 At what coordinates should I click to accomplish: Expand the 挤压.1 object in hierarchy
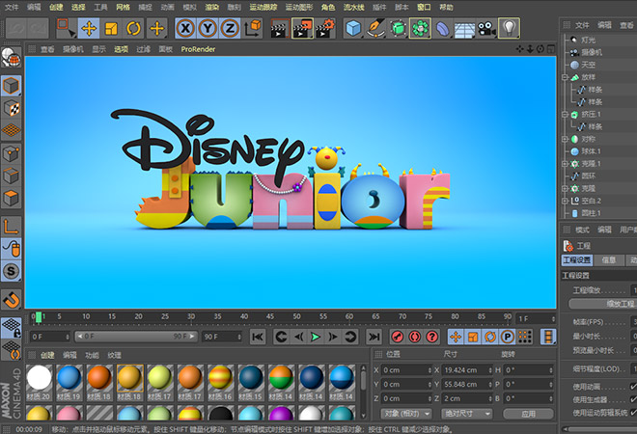pos(566,114)
